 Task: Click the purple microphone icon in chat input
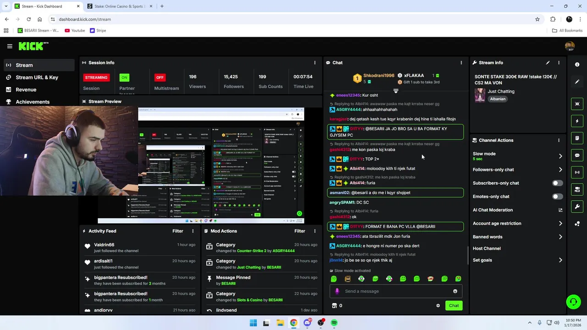tap(337, 291)
